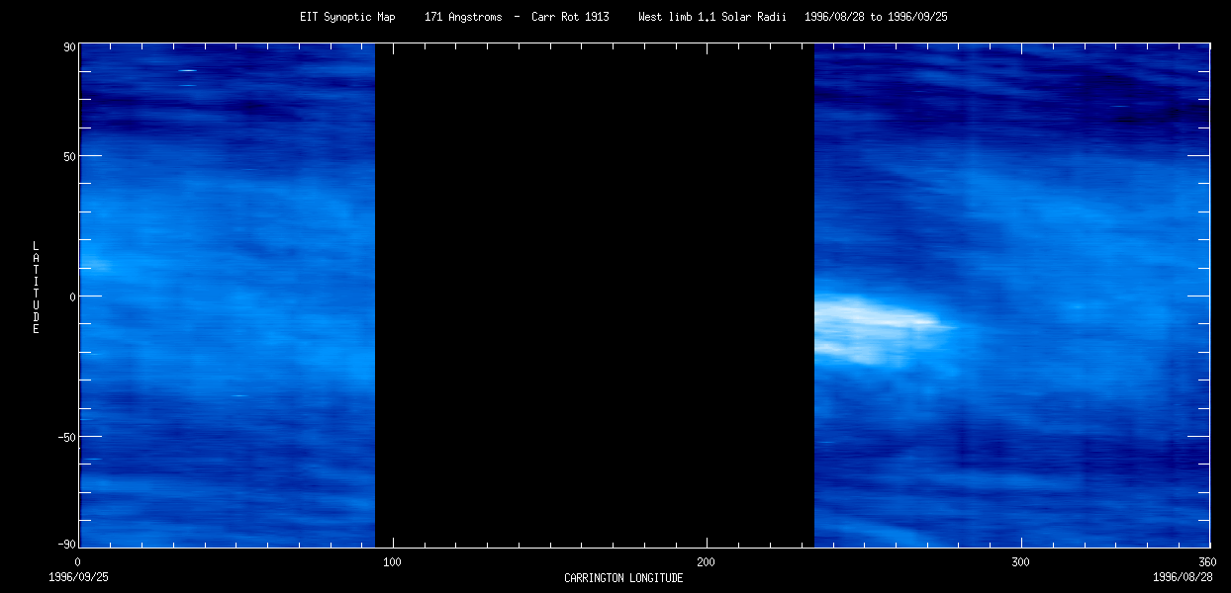Click the -90 latitude tick label
Image resolution: width=1231 pixels, height=593 pixels.
pyautogui.click(x=67, y=545)
